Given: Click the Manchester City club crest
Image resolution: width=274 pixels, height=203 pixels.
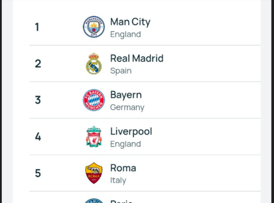Looking at the screenshot, I should coord(94,27).
